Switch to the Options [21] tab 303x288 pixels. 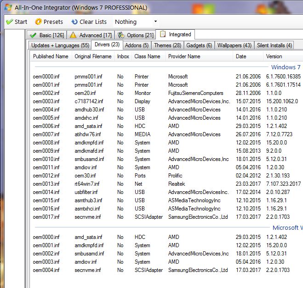(x=136, y=35)
